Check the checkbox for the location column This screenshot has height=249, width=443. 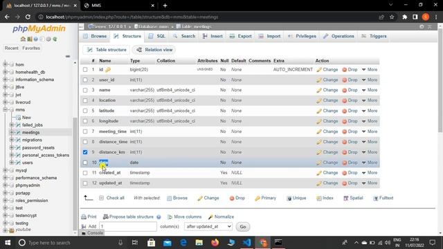tap(85, 100)
